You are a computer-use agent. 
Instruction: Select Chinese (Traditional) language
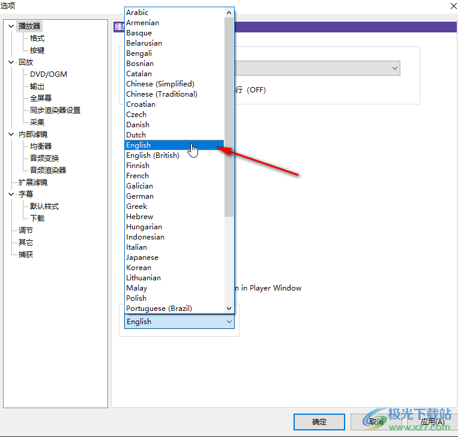tap(175, 94)
